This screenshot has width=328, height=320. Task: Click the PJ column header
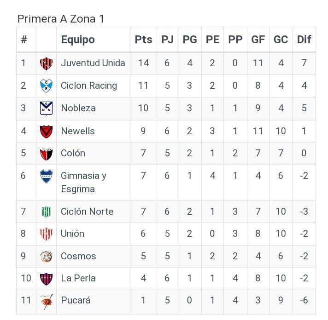coord(167,40)
